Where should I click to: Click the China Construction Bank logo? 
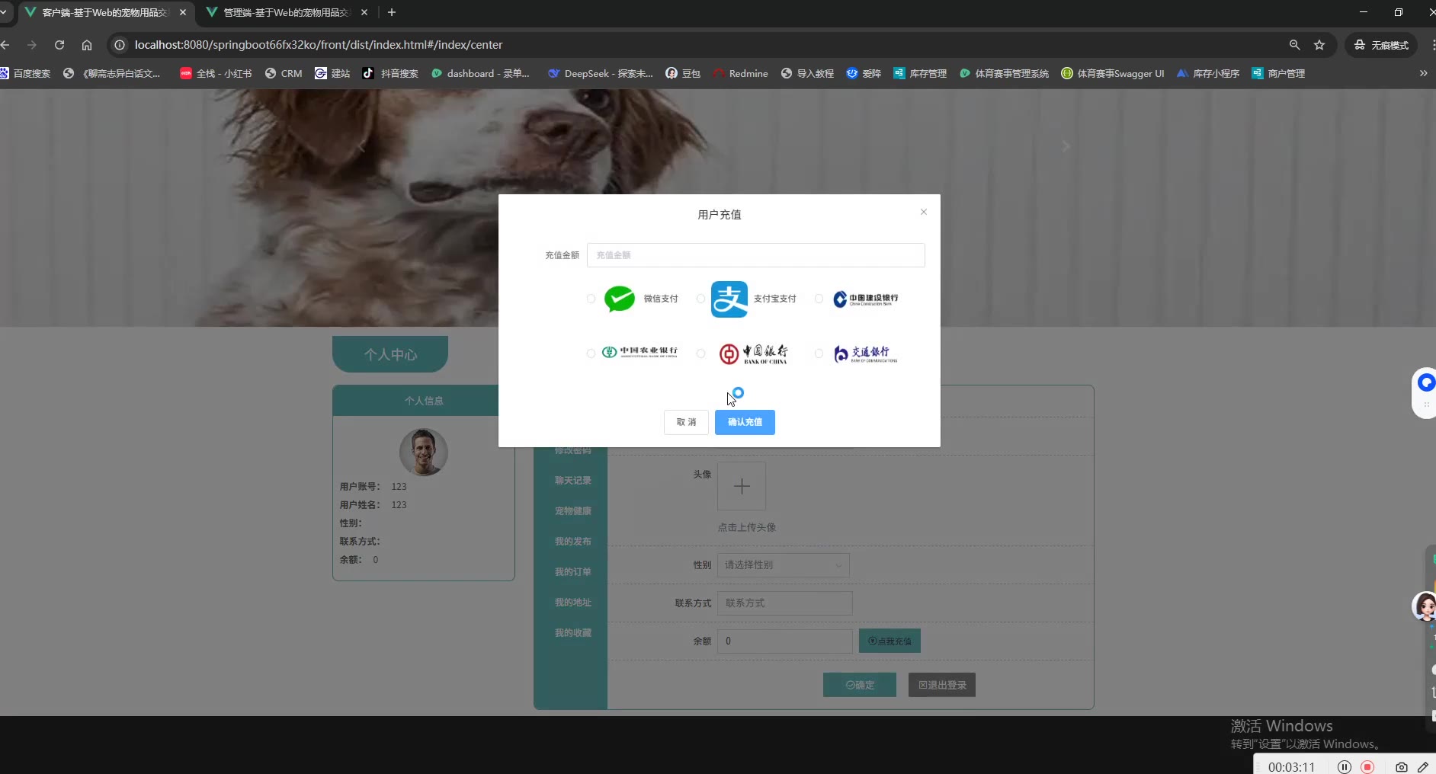866,299
